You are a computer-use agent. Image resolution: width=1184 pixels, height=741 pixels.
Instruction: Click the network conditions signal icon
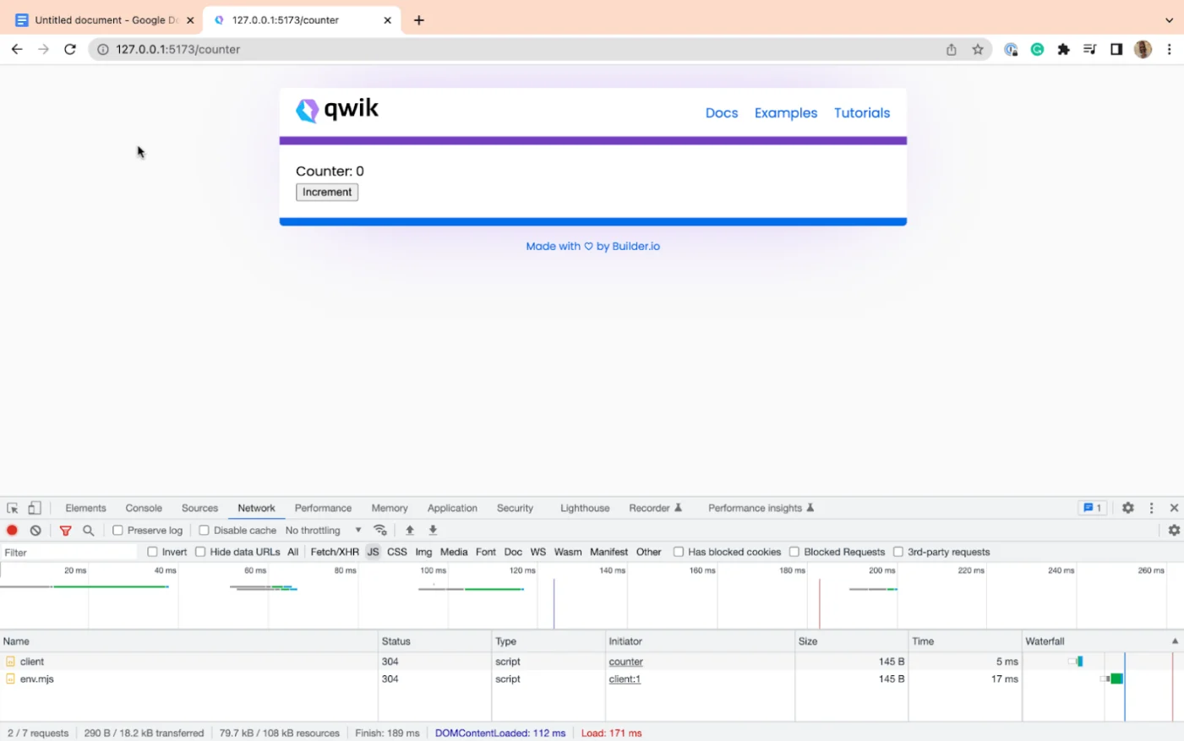pyautogui.click(x=380, y=530)
